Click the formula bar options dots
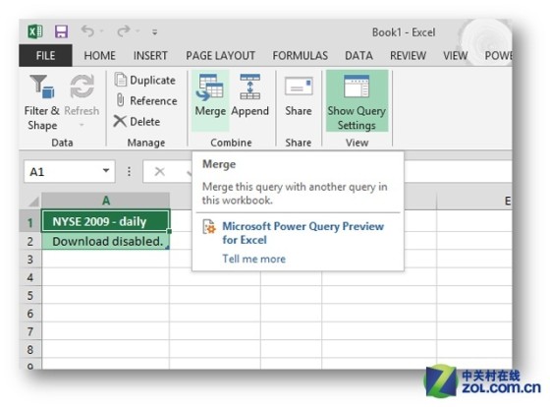Screen dimensions: 550x407 click(x=129, y=171)
